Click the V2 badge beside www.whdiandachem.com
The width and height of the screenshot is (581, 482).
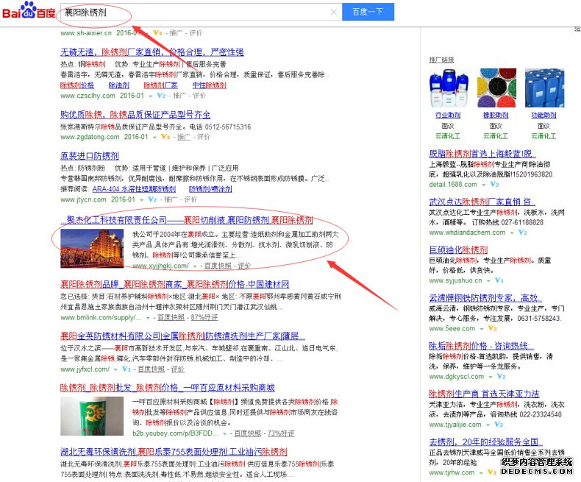click(x=522, y=233)
